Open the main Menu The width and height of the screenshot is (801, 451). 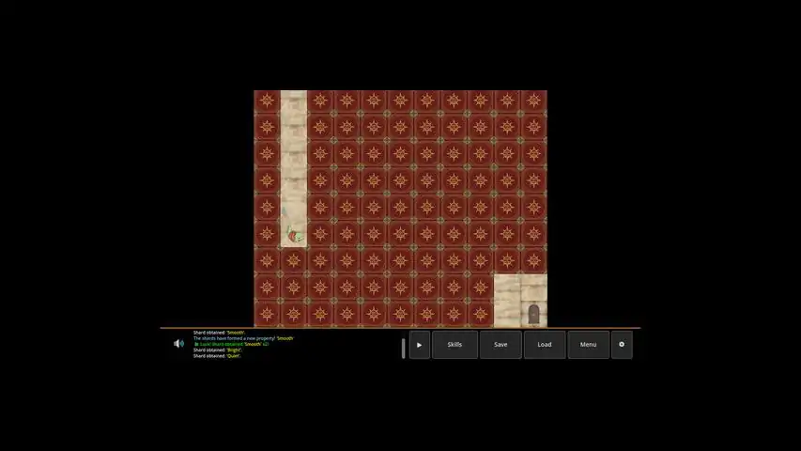coord(588,345)
